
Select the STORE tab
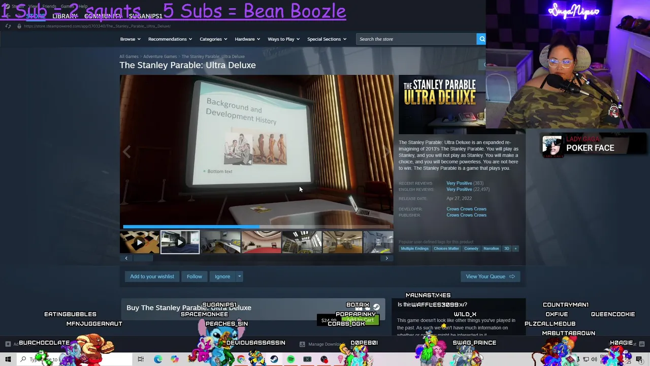coord(36,16)
